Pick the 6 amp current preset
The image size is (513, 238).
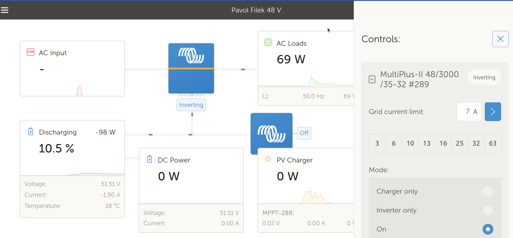(394, 143)
